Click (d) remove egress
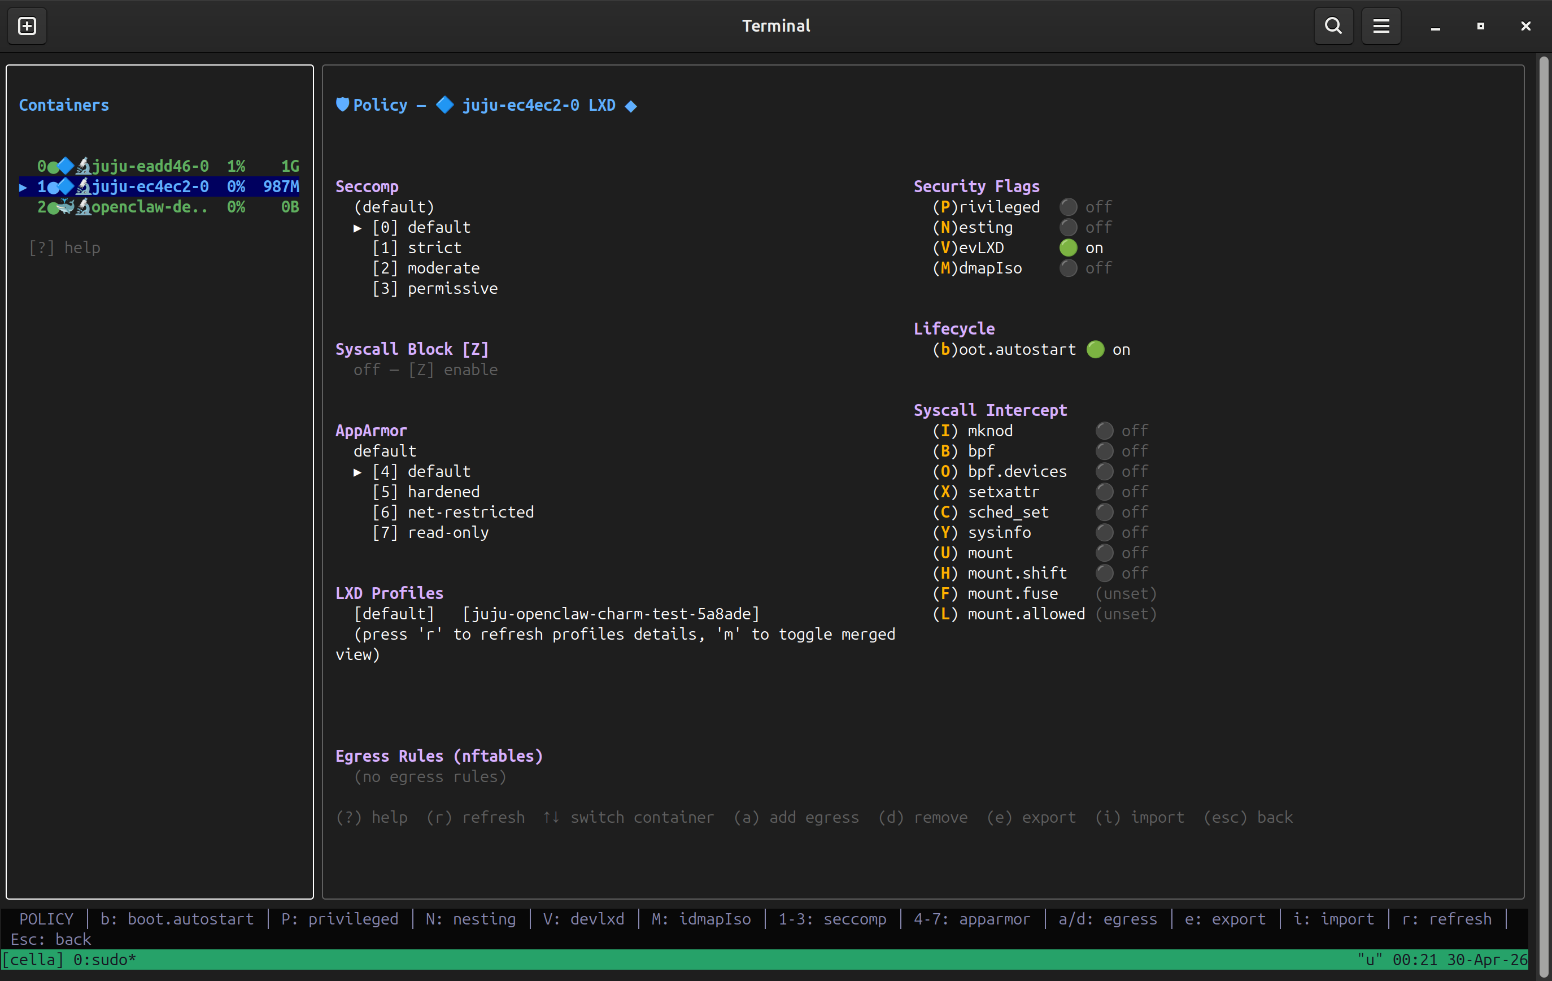 click(923, 818)
